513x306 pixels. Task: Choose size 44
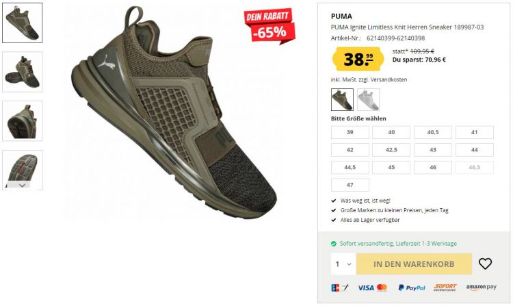pos(475,150)
